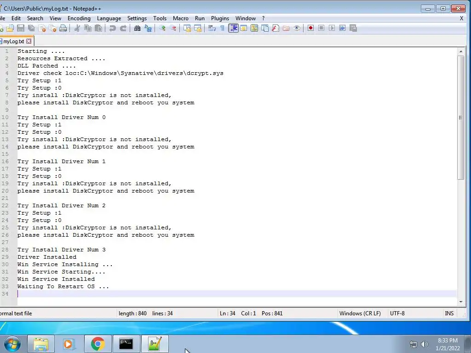
Task: Click the X at the menu bar's end
Action: 462,18
